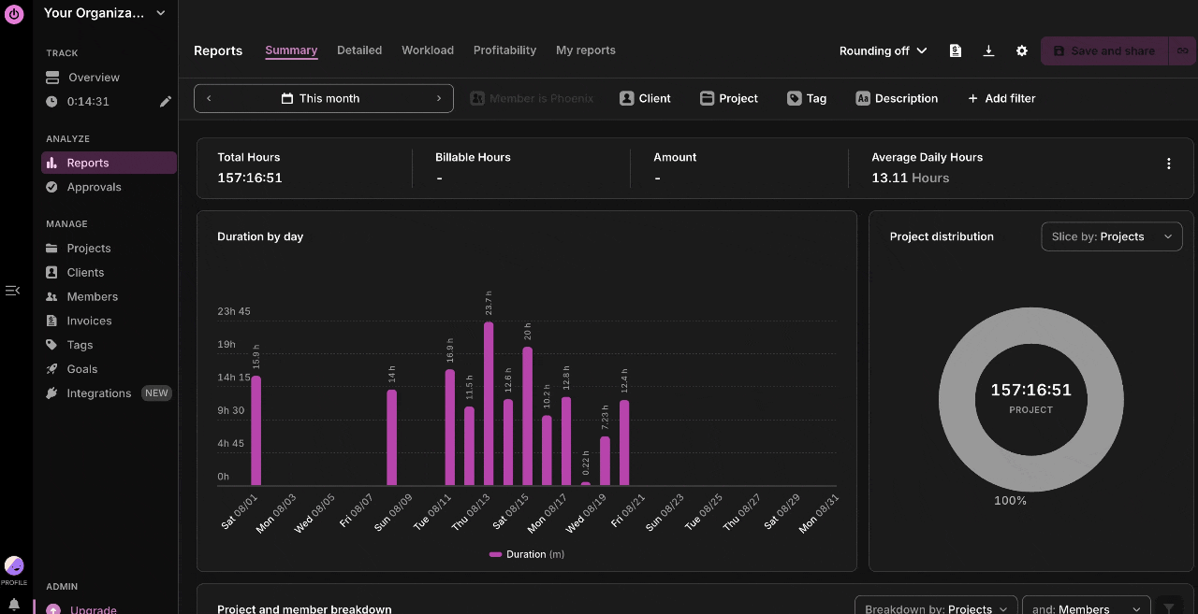This screenshot has width=1198, height=614.
Task: Open the three-dot summary options menu
Action: tap(1168, 164)
